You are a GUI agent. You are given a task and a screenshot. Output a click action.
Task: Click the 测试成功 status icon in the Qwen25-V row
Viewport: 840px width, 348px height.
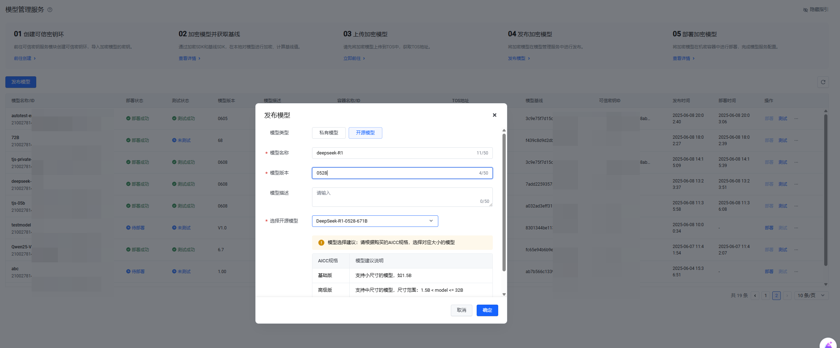[x=174, y=250]
